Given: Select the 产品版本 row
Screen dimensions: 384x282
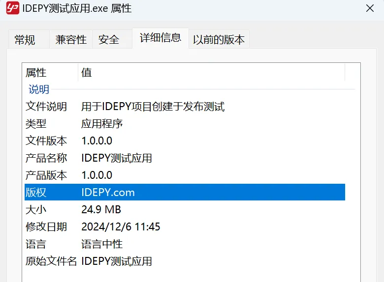Looking at the screenshot, I should 185,175.
